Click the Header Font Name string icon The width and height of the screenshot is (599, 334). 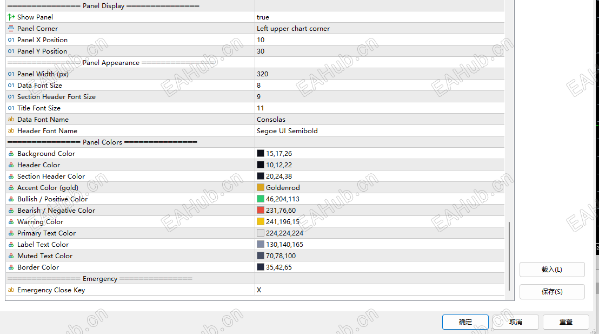click(x=11, y=131)
